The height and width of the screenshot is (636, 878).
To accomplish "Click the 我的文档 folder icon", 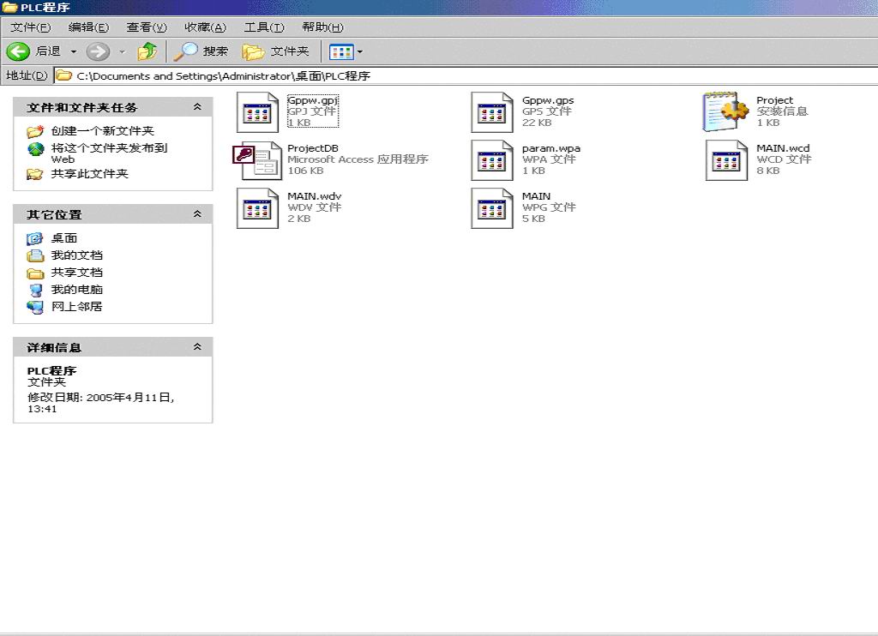I will click(35, 255).
